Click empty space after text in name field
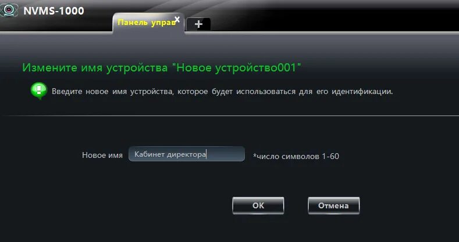The height and width of the screenshot is (242, 459). pos(225,154)
